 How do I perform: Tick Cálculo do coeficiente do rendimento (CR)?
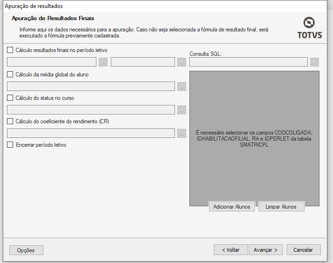click(x=10, y=121)
